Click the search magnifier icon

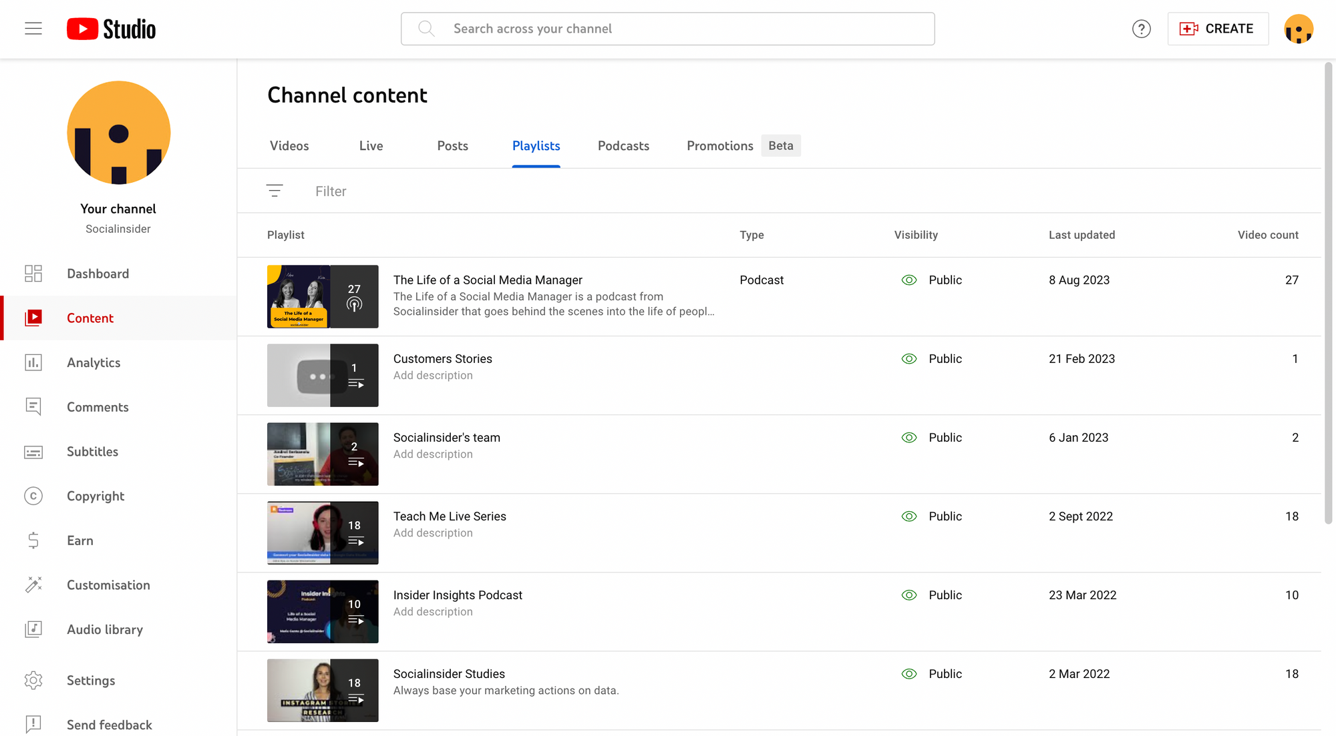(426, 29)
